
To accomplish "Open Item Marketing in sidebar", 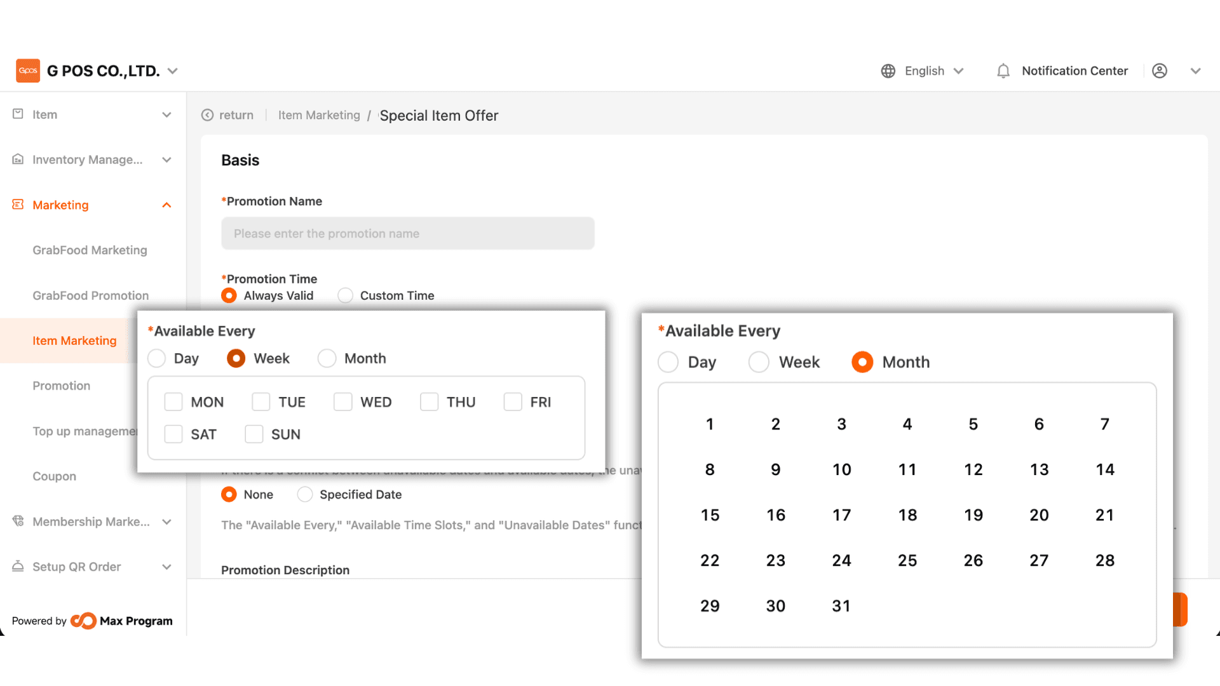I will 74,340.
